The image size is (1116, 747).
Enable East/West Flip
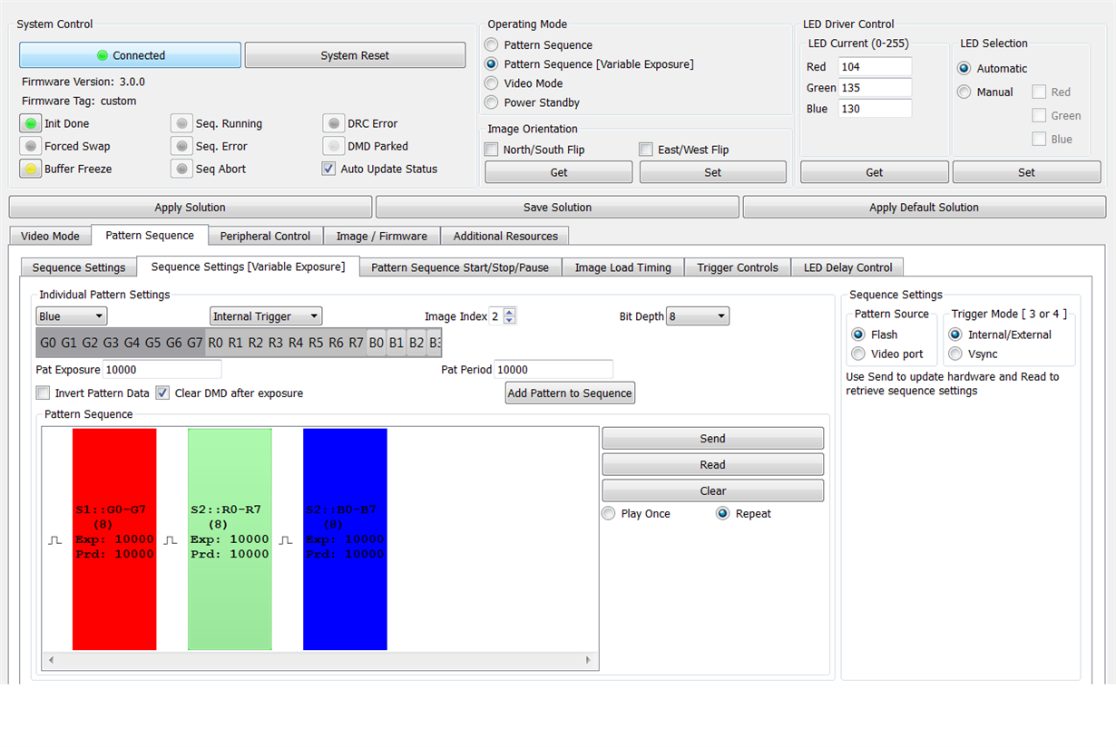pyautogui.click(x=646, y=150)
